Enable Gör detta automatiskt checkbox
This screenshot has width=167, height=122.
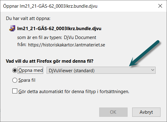pos(15,91)
